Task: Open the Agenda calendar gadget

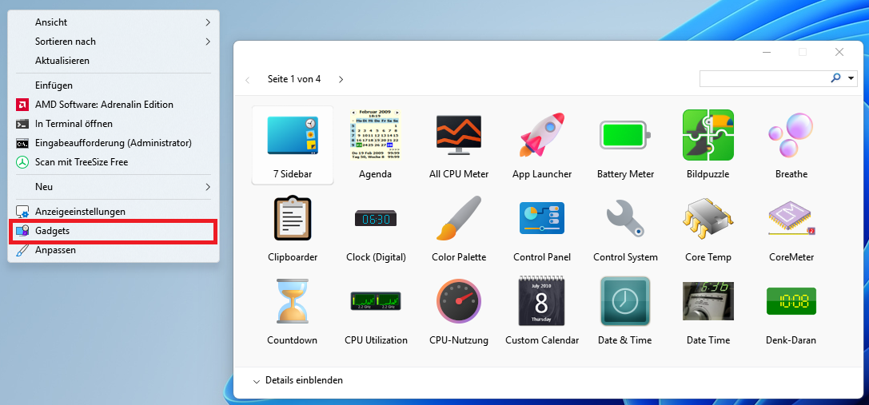Action: [x=375, y=135]
